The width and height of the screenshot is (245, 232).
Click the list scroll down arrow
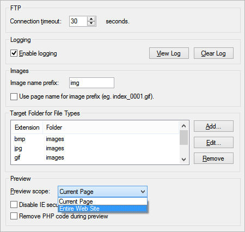(x=183, y=160)
